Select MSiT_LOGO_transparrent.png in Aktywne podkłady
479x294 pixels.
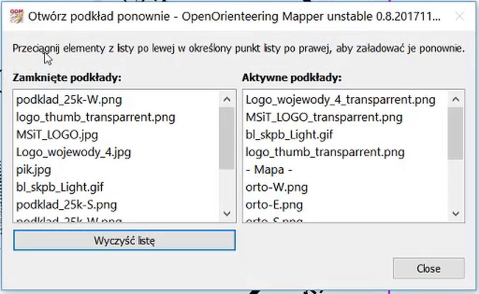[324, 117]
